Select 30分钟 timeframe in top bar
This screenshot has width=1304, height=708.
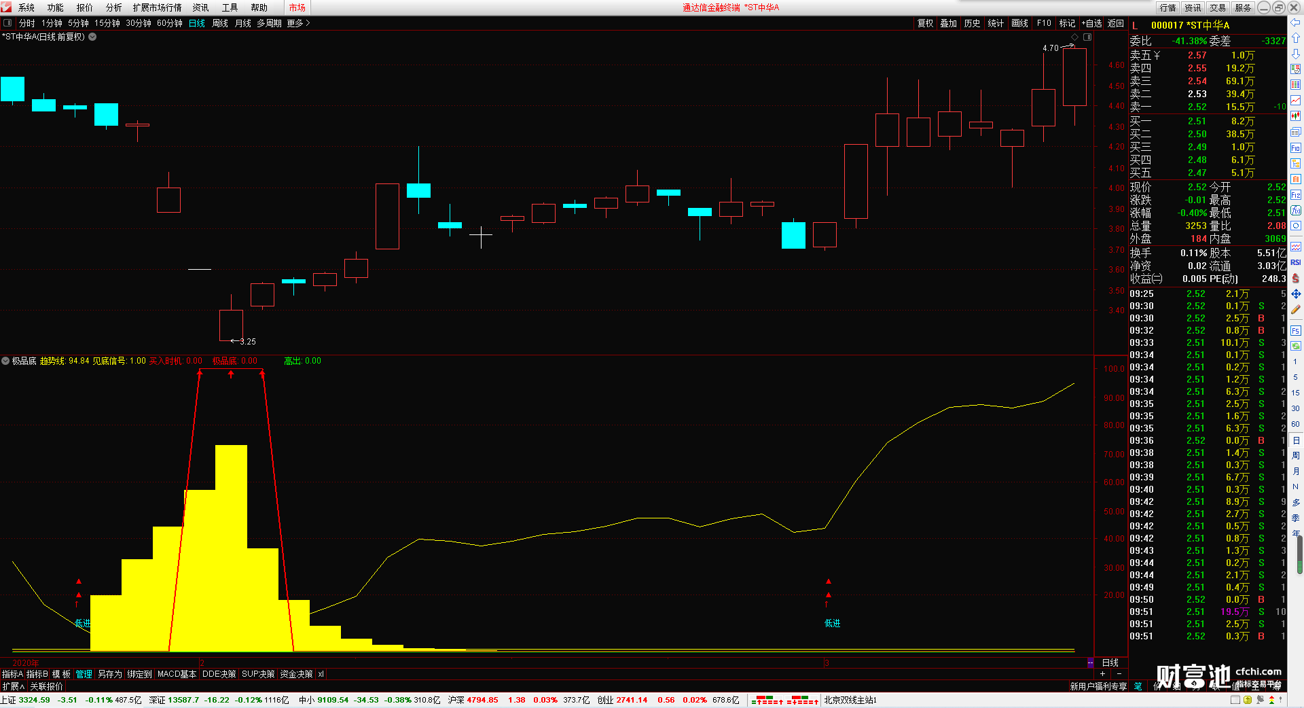(139, 23)
